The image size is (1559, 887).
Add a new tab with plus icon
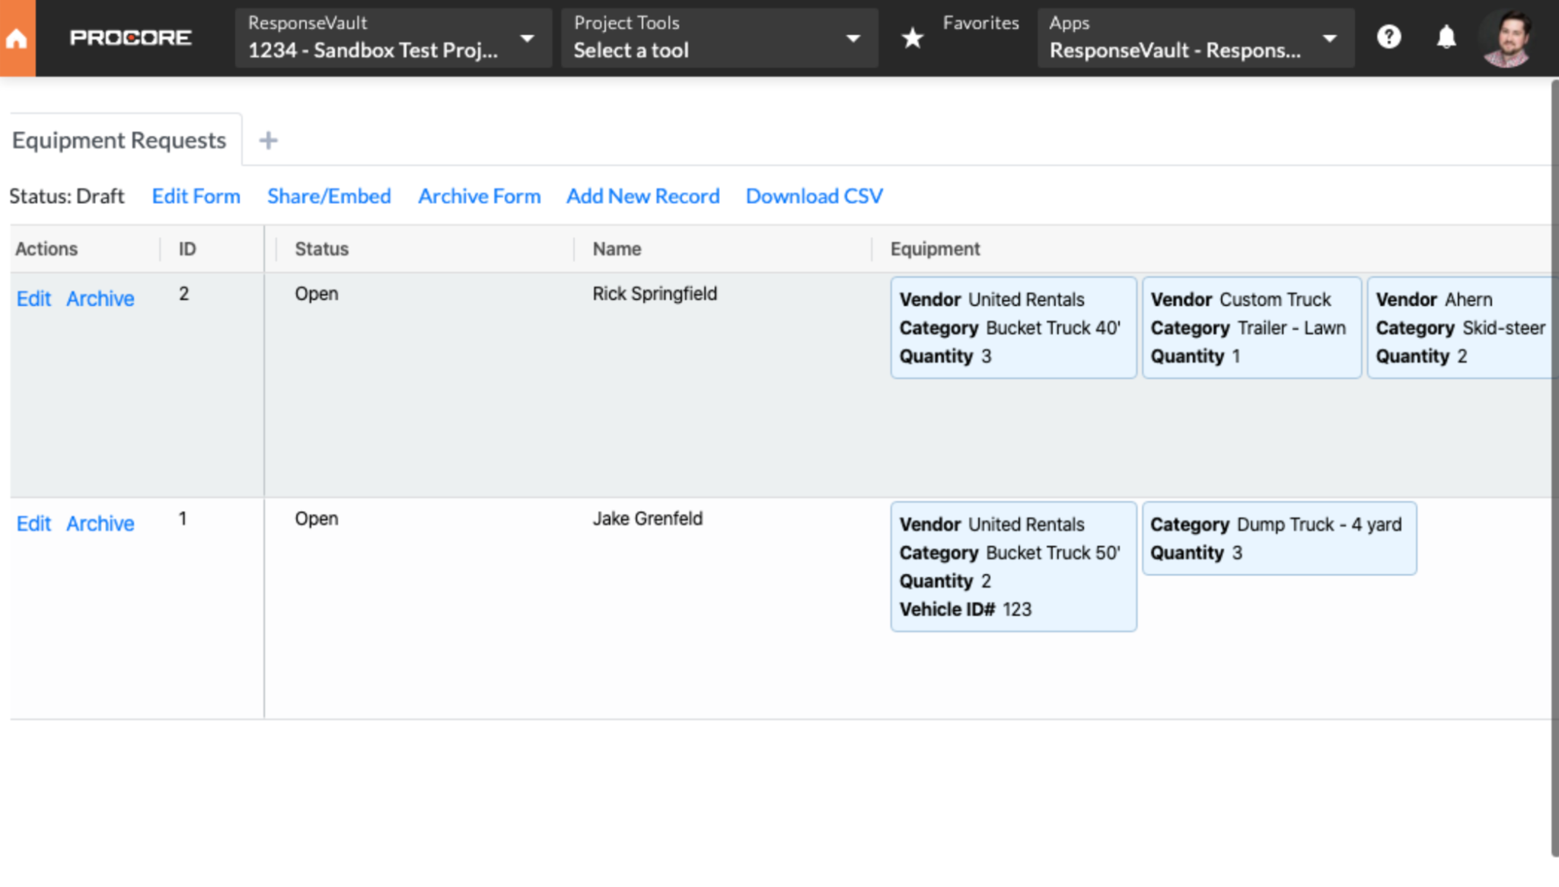pos(268,140)
